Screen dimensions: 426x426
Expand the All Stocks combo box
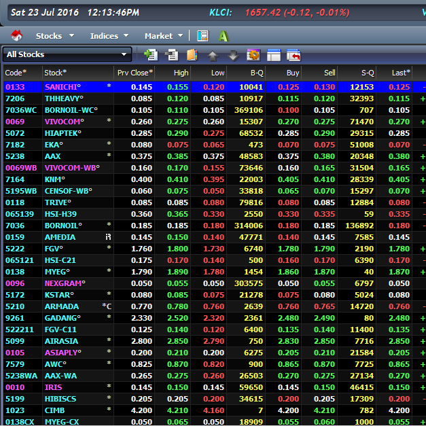67,54
